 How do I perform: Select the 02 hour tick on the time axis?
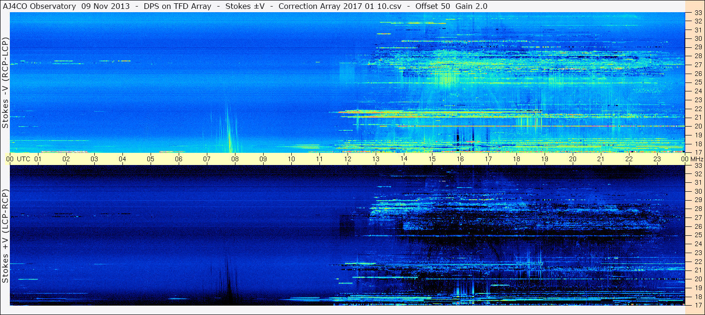(x=66, y=159)
